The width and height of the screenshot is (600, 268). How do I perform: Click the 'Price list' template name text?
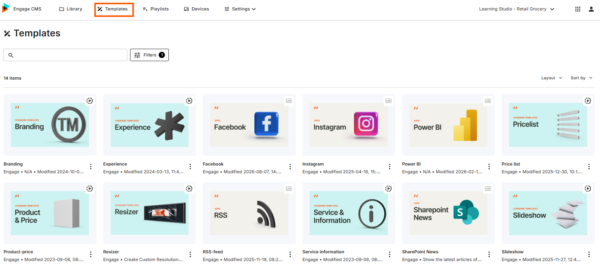pyautogui.click(x=511, y=164)
